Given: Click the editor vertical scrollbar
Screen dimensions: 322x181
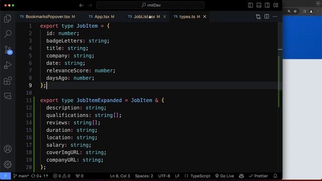Looking at the screenshot, I should click(280, 97).
